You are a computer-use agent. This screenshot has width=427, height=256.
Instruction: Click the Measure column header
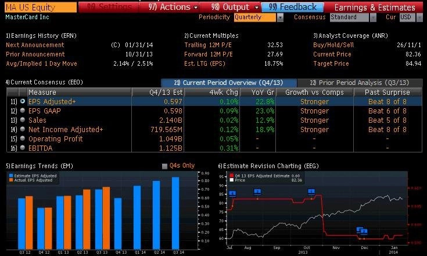point(80,93)
